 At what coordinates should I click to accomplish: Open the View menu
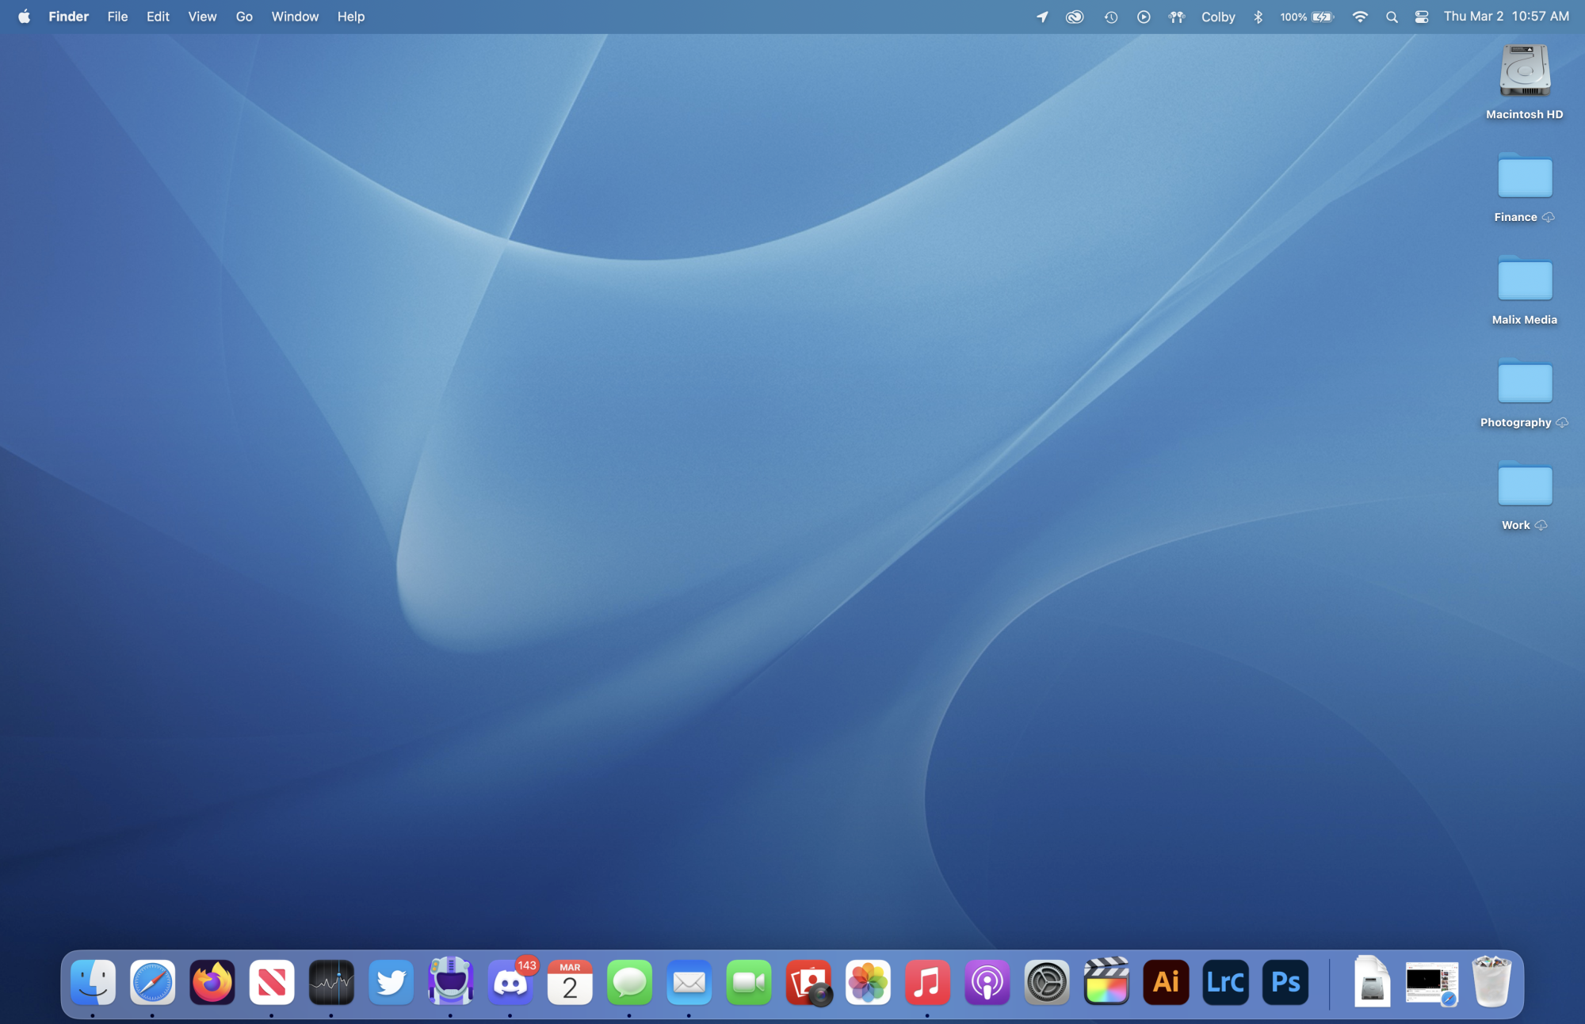[x=202, y=17]
